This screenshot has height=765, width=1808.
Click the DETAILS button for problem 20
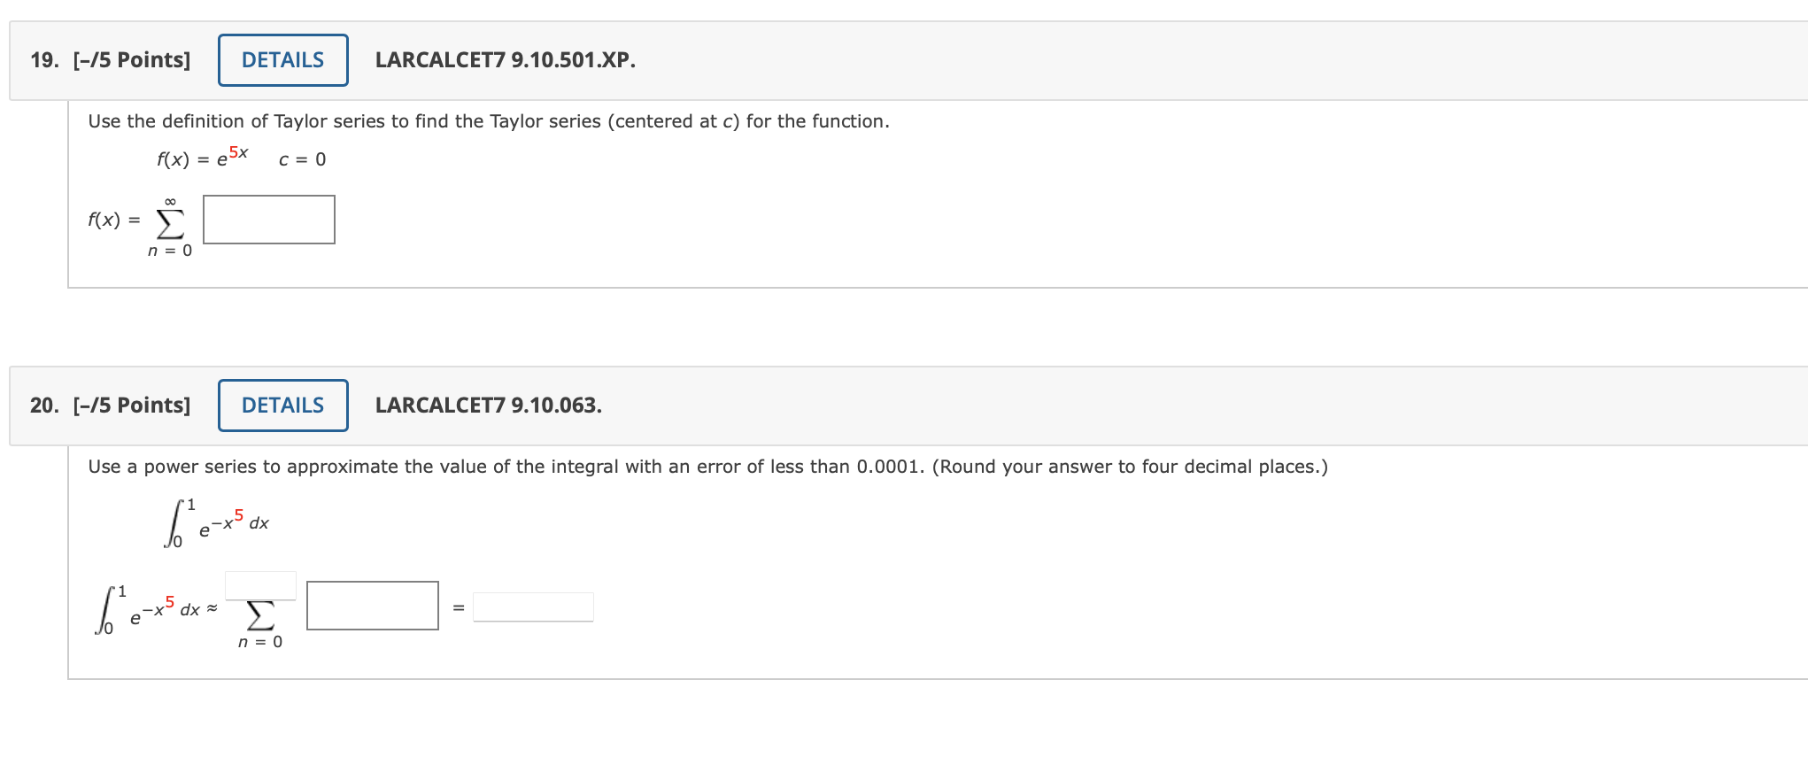click(x=282, y=405)
